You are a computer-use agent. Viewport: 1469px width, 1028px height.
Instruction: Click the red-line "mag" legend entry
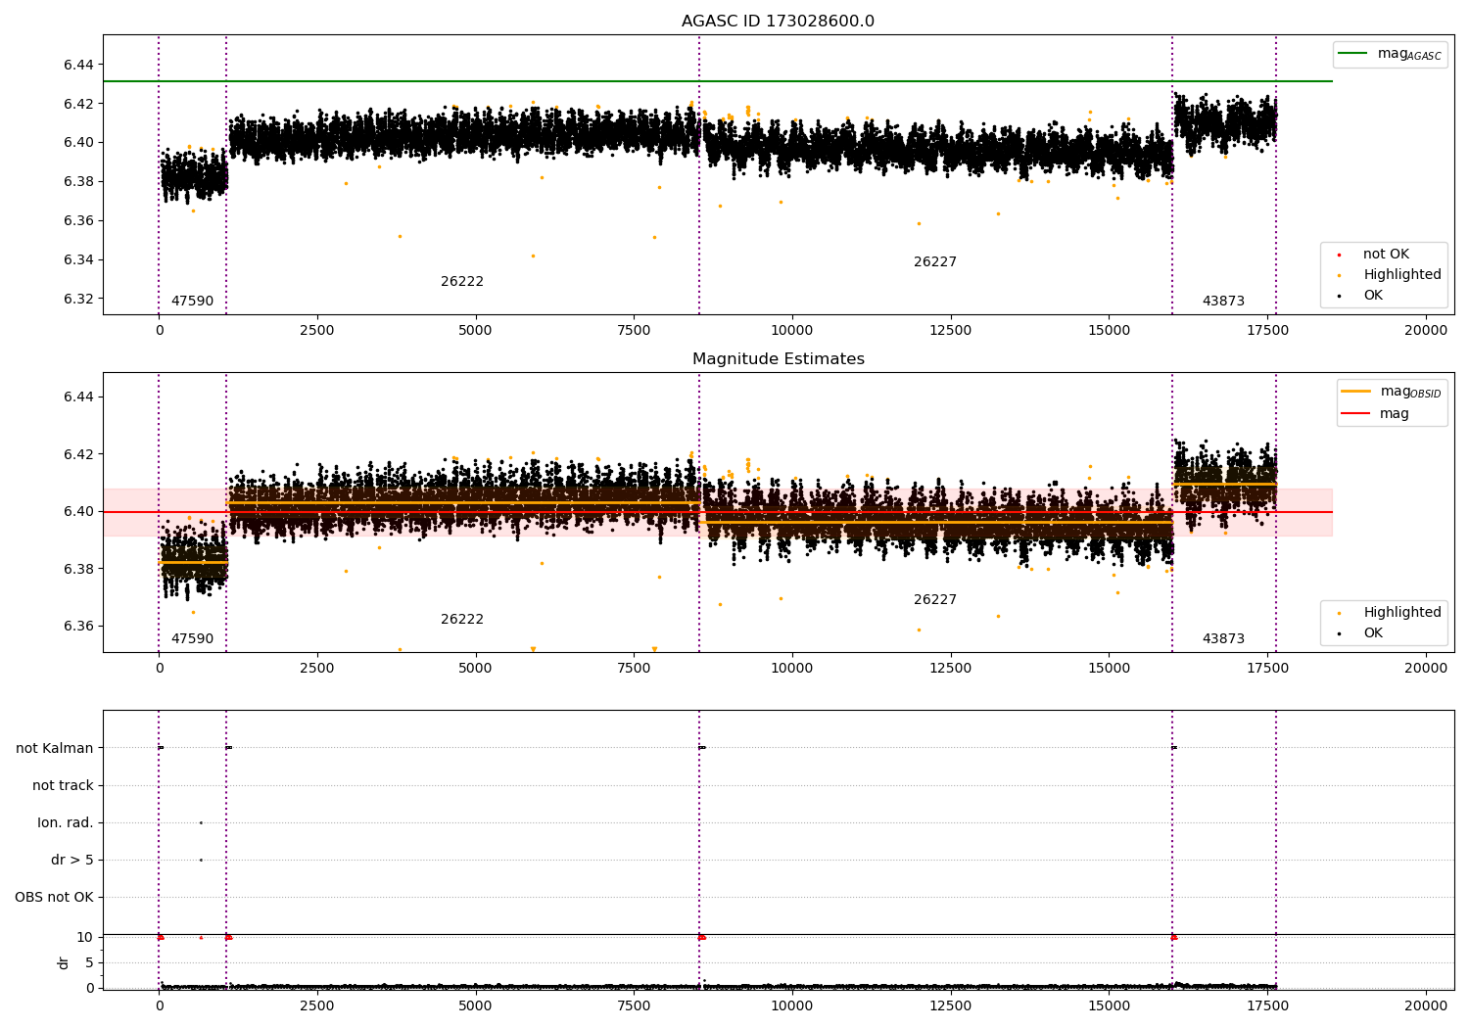tap(1376, 414)
